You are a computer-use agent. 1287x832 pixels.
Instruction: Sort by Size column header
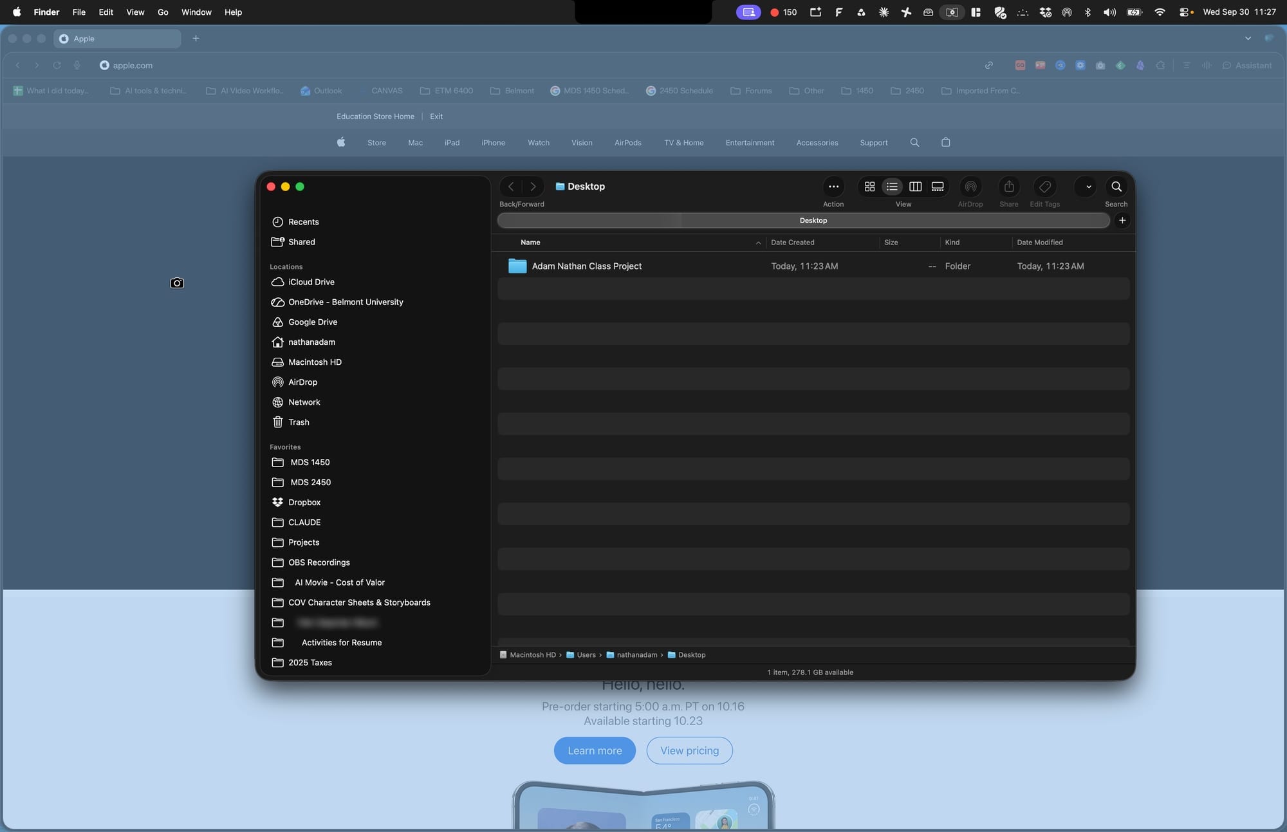891,243
